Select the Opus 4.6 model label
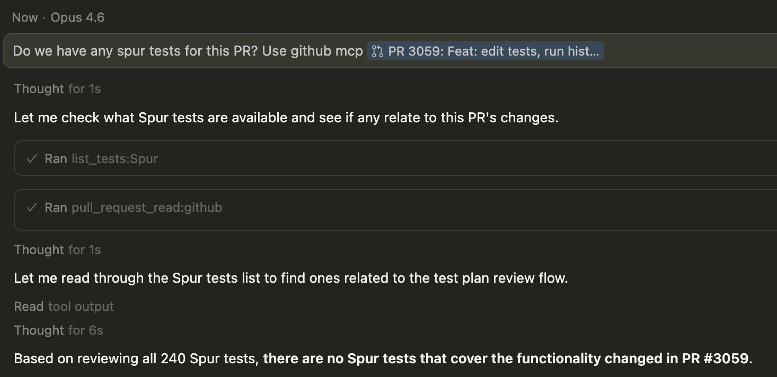The image size is (777, 377). (77, 17)
